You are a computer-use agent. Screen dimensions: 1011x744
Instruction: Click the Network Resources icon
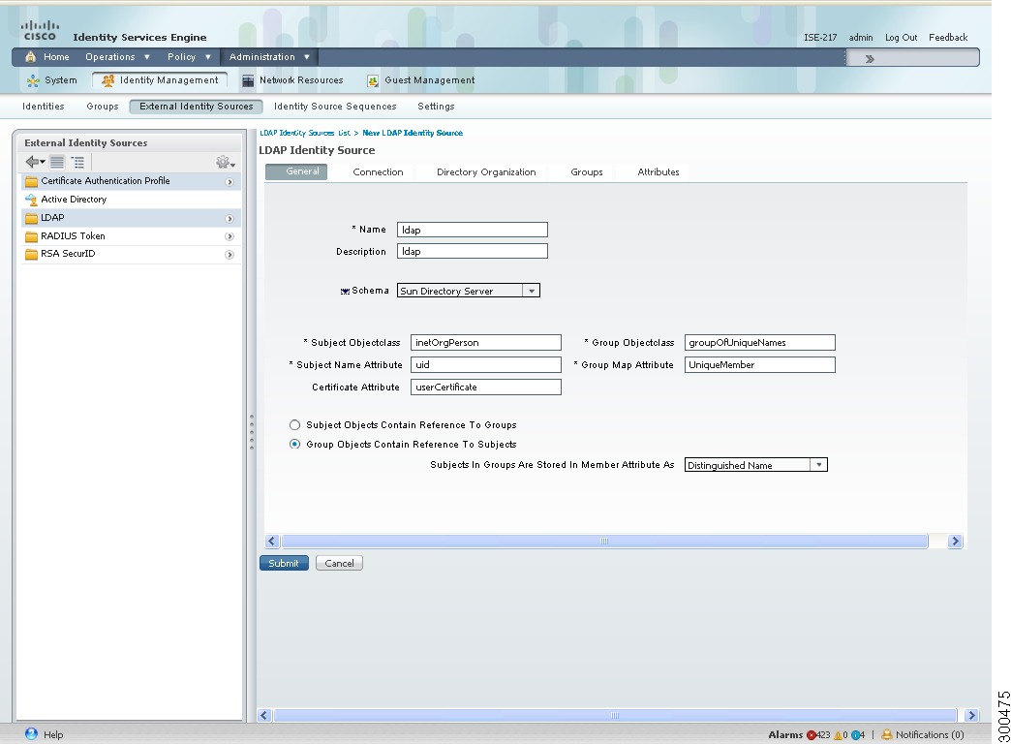[248, 80]
